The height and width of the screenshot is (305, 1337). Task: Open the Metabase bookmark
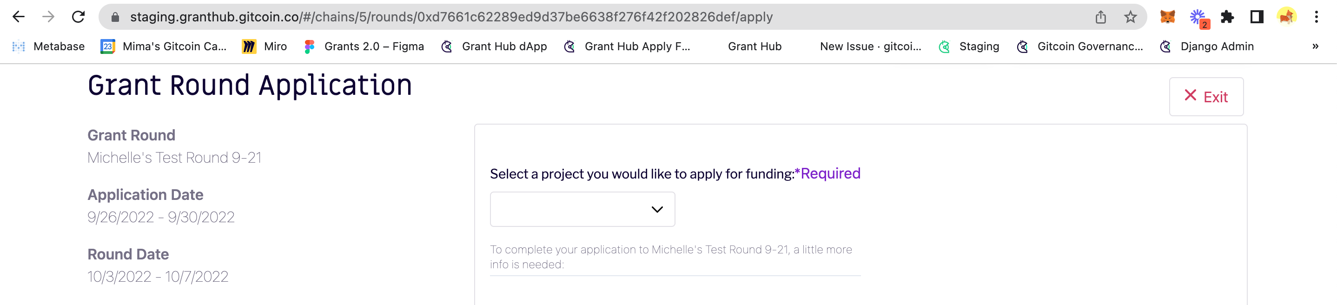pos(48,46)
